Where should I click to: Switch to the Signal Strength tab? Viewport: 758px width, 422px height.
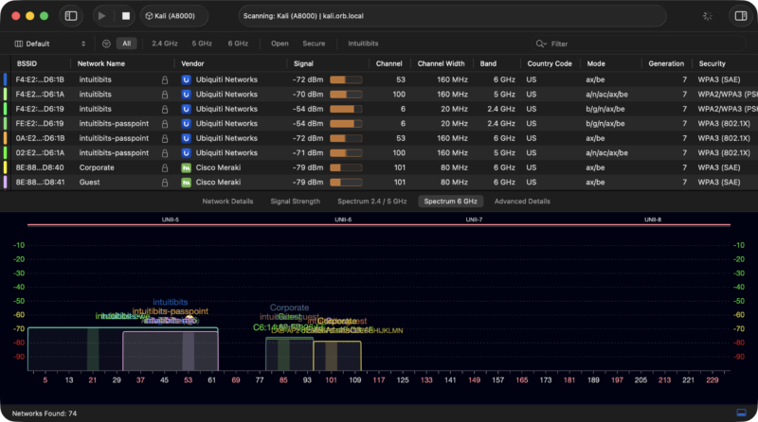296,202
